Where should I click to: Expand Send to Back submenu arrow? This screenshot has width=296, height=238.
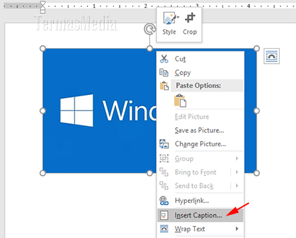click(237, 186)
